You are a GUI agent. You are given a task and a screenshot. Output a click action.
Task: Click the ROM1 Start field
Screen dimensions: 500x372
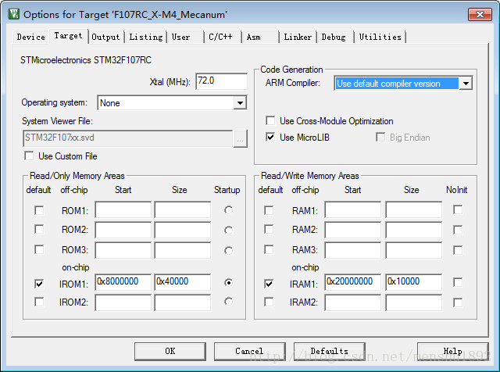123,209
